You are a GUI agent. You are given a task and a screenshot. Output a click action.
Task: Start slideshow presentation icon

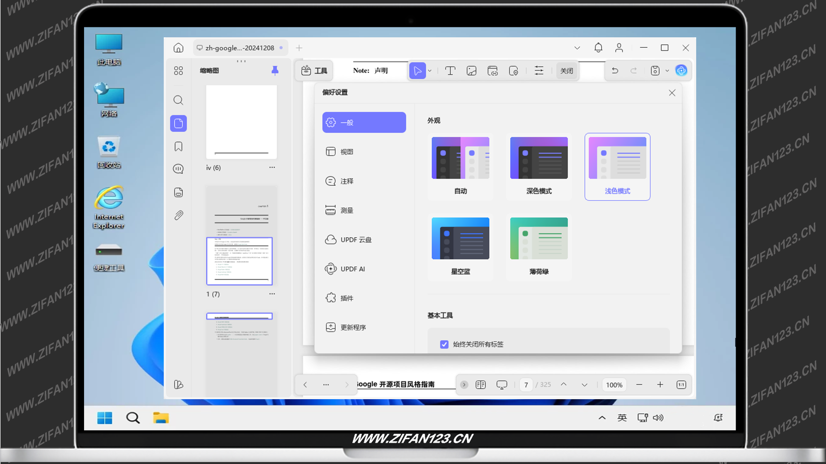(x=502, y=385)
